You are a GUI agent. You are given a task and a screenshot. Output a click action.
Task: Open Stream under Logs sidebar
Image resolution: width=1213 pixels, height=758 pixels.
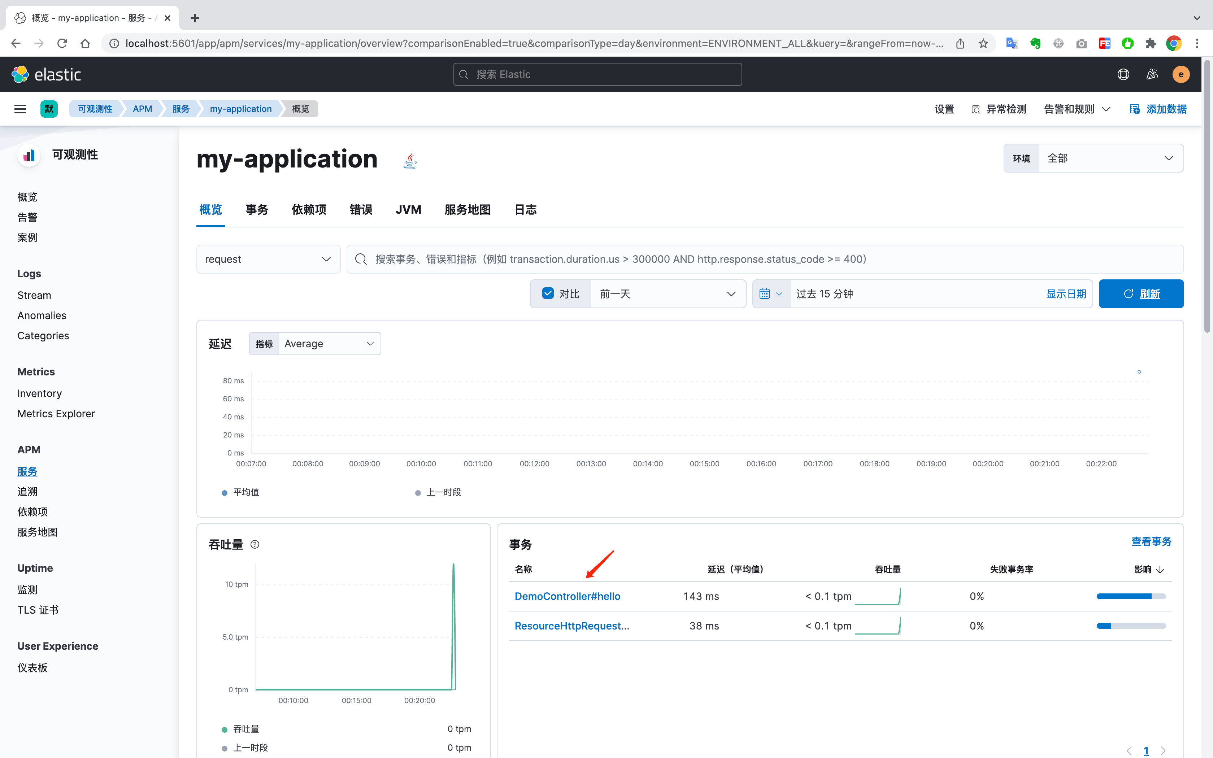click(34, 295)
